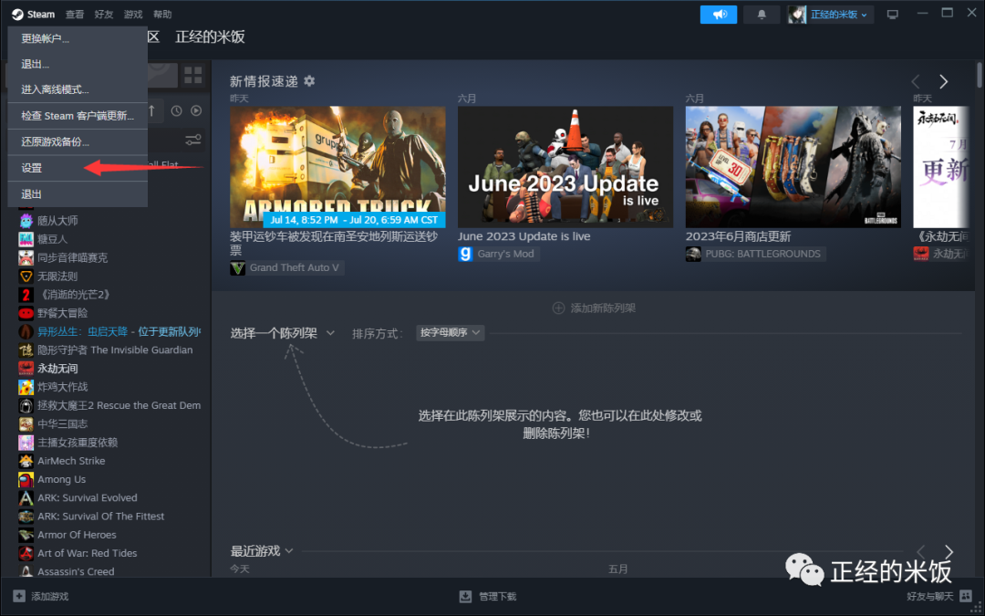Open the advanced filter sliders icon
Screen dimensions: 985x616
point(192,140)
